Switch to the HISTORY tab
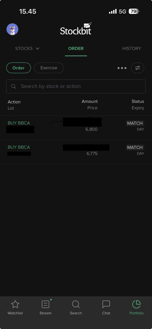Viewport: 152px width, 329px height. point(131,49)
